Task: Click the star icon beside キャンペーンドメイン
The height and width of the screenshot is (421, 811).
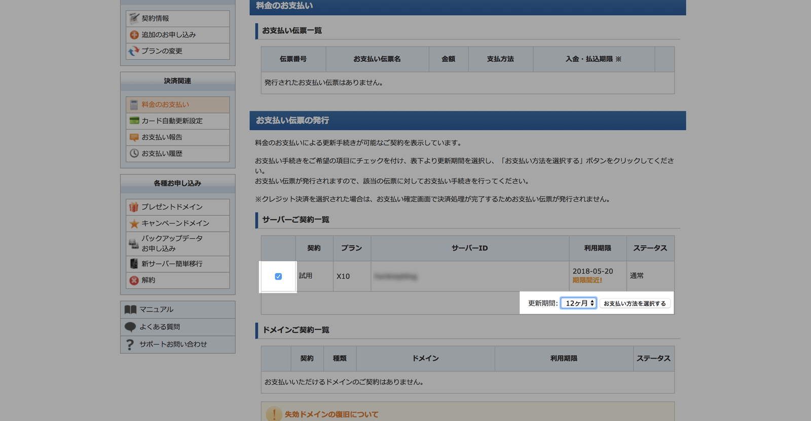Action: 134,223
